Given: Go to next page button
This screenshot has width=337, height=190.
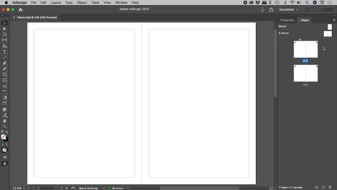Looking at the screenshot, I should click(x=62, y=188).
